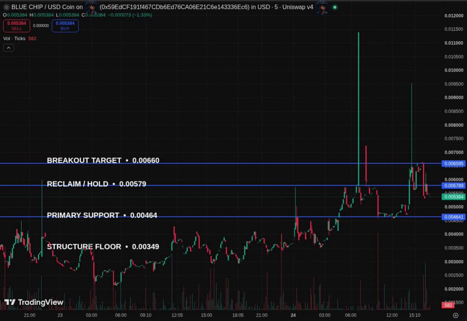Click the "23" date label on time axis
This screenshot has height=321, width=467.
coord(60,315)
